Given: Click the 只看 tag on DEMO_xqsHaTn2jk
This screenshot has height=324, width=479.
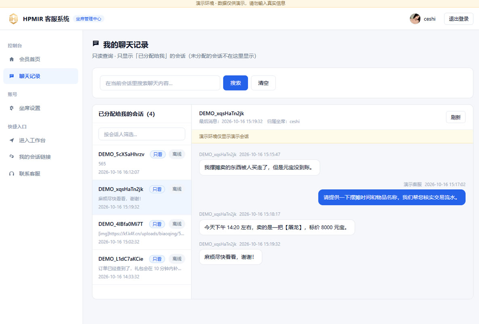Looking at the screenshot, I should click(157, 189).
